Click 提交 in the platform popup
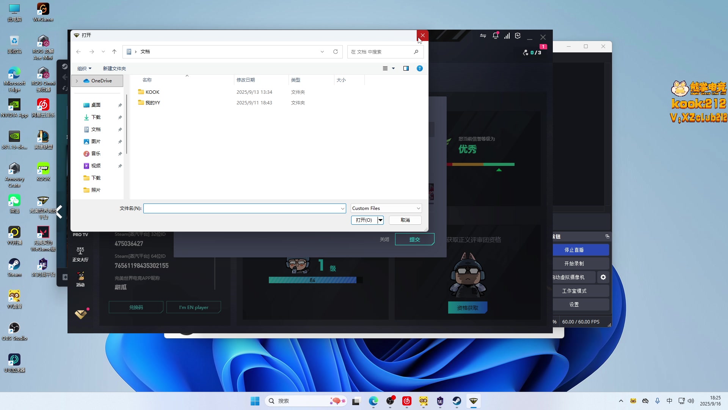Image resolution: width=728 pixels, height=410 pixels. [x=414, y=240]
